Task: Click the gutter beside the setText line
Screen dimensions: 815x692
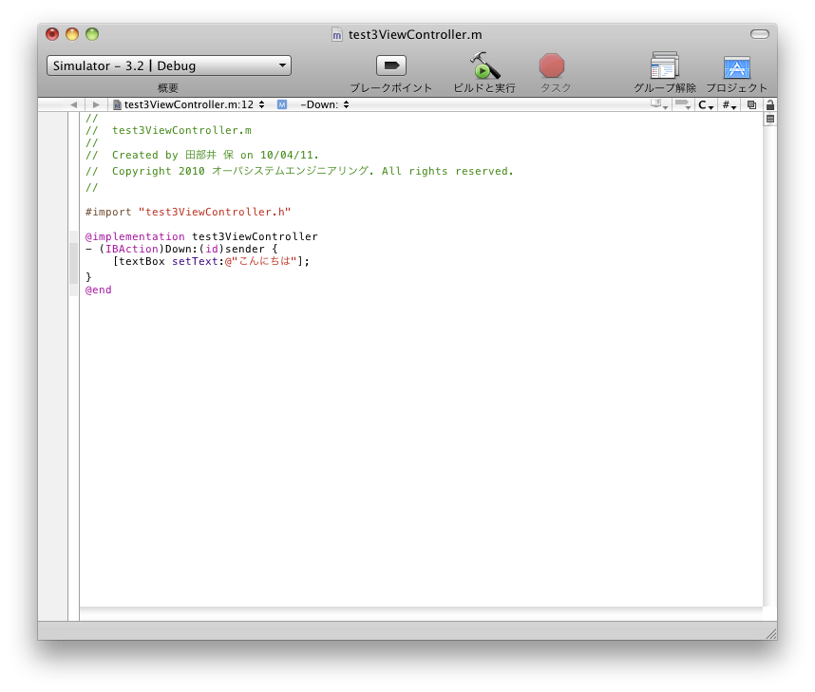Action: coord(73,261)
